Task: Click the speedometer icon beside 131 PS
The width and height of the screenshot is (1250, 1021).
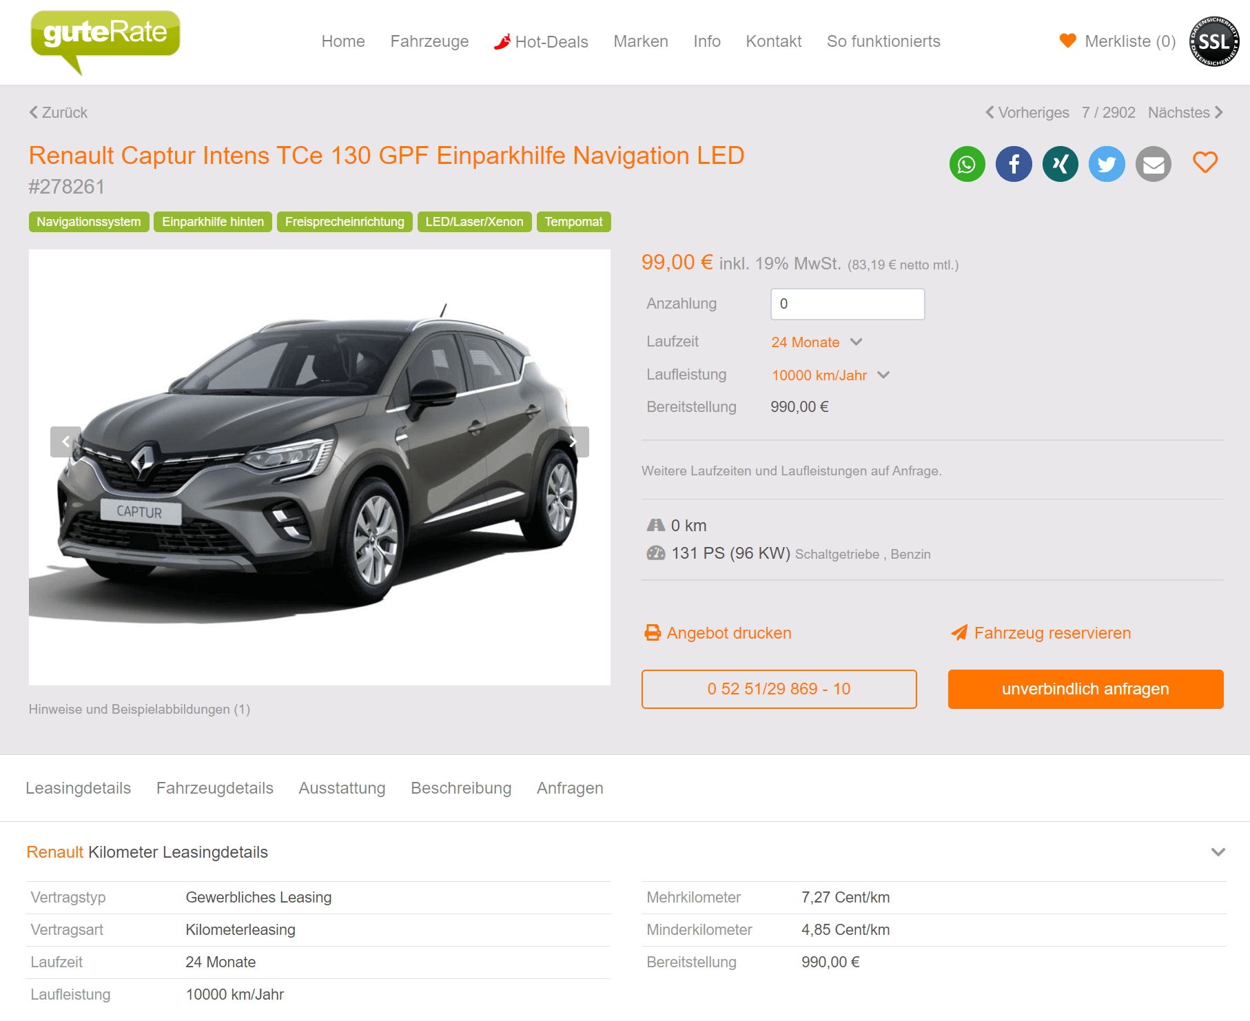Action: [656, 553]
